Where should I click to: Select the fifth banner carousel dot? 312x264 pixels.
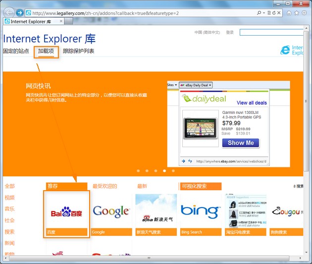(173, 171)
